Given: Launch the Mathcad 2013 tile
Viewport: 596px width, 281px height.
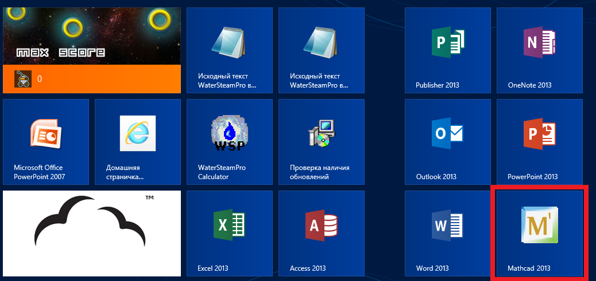Looking at the screenshot, I should coord(539,233).
